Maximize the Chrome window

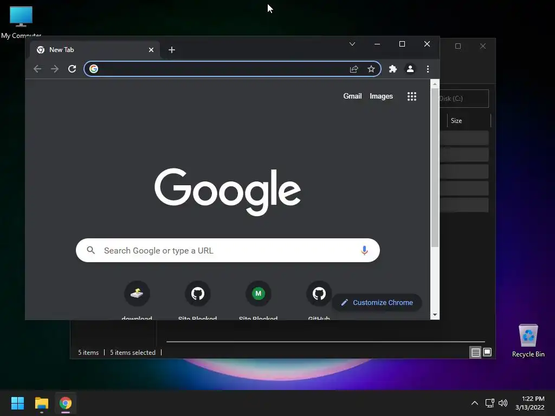click(x=402, y=44)
